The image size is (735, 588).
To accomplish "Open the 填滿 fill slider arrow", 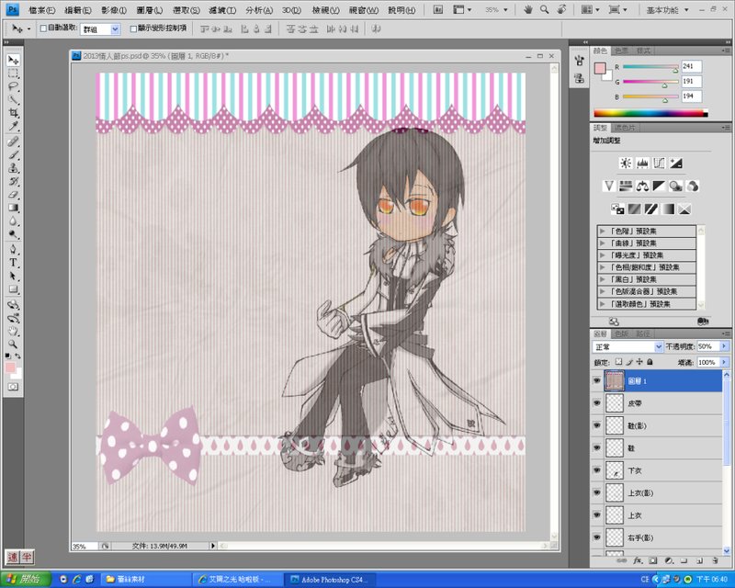I will point(724,362).
